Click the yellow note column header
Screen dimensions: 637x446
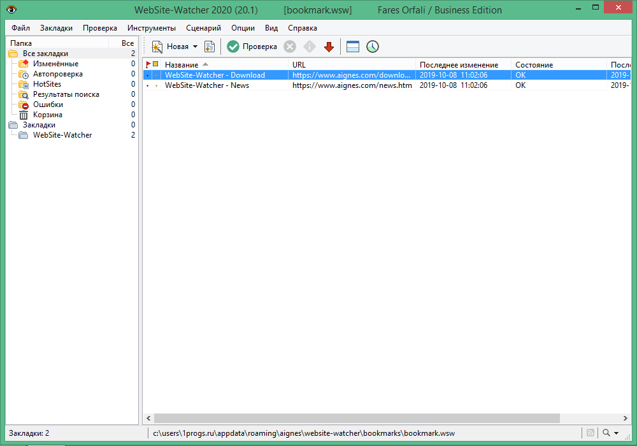(155, 65)
